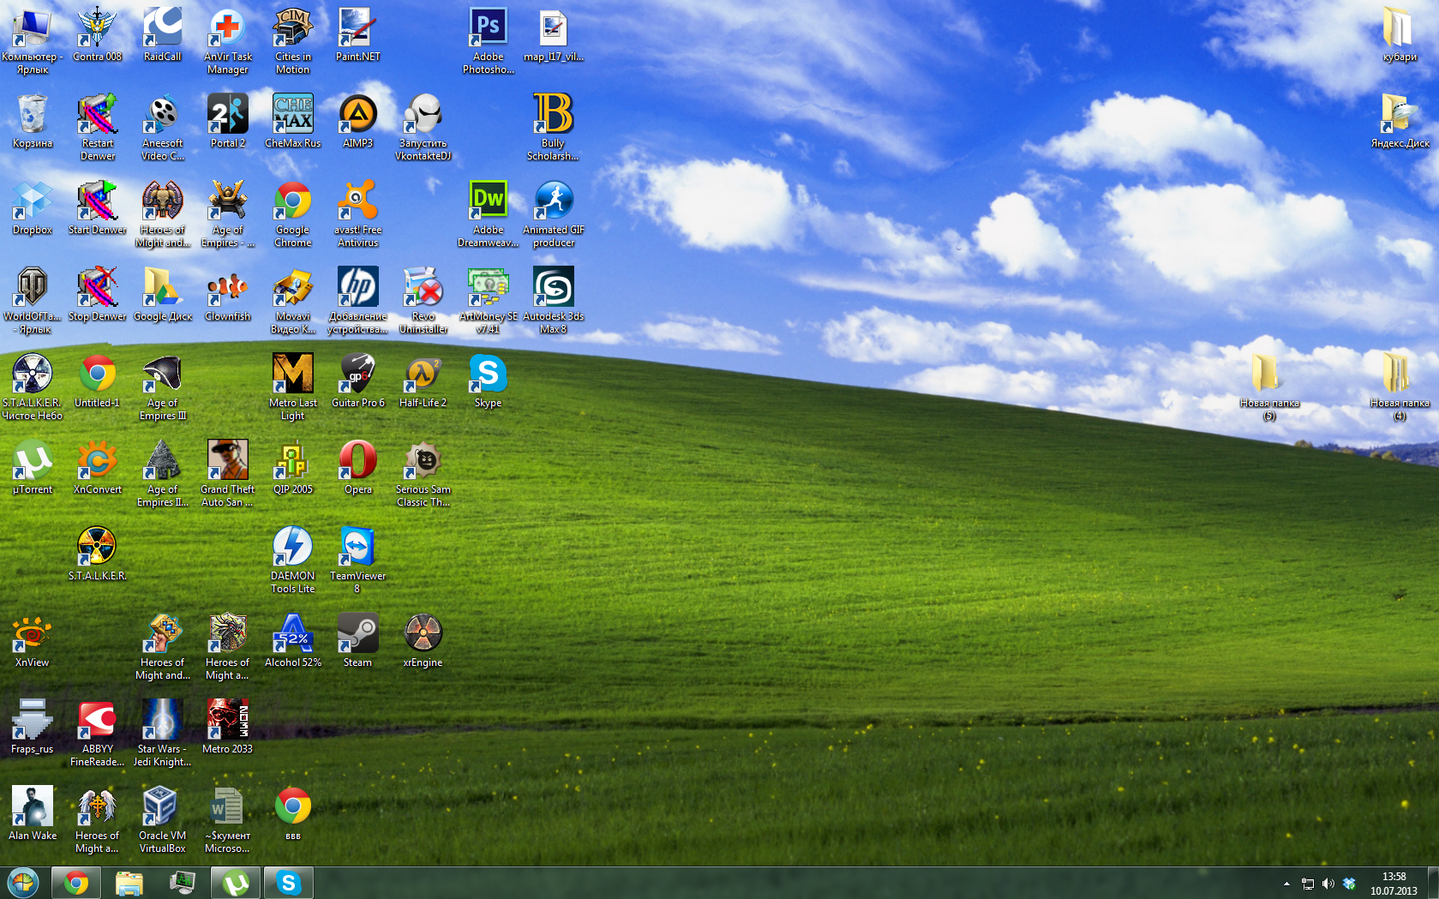Viewport: 1439px width, 899px height.
Task: Open ArtMoney SE v7.41 shortcut
Action: (x=489, y=300)
